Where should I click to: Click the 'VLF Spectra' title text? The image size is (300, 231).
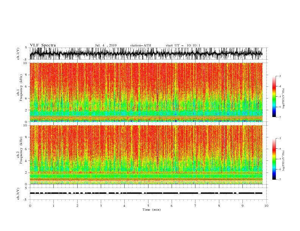pyautogui.click(x=43, y=45)
